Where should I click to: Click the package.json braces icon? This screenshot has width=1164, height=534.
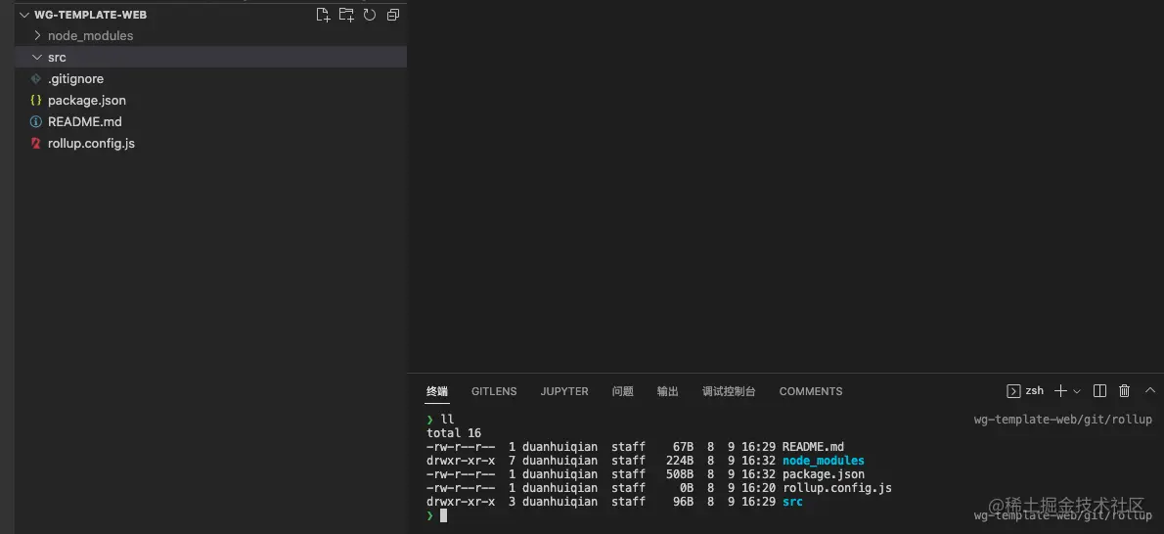click(x=35, y=101)
